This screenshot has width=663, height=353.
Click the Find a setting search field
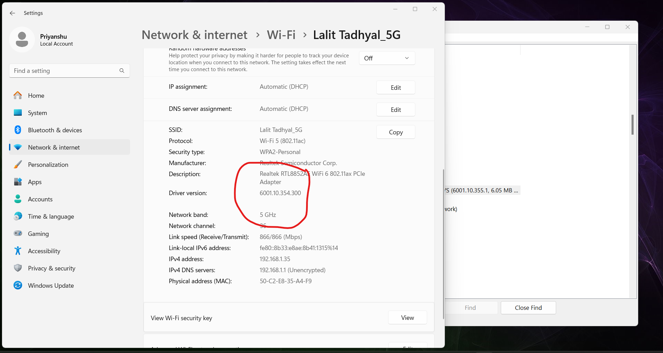pos(69,70)
